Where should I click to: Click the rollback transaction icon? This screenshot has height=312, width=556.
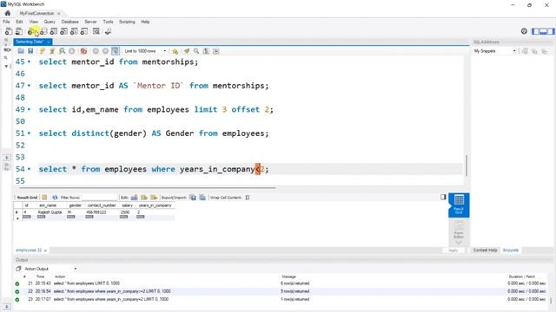pyautogui.click(x=105, y=51)
